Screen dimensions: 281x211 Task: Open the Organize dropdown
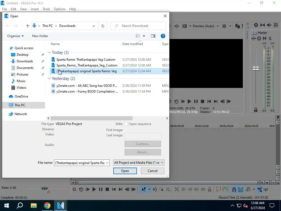pos(15,36)
